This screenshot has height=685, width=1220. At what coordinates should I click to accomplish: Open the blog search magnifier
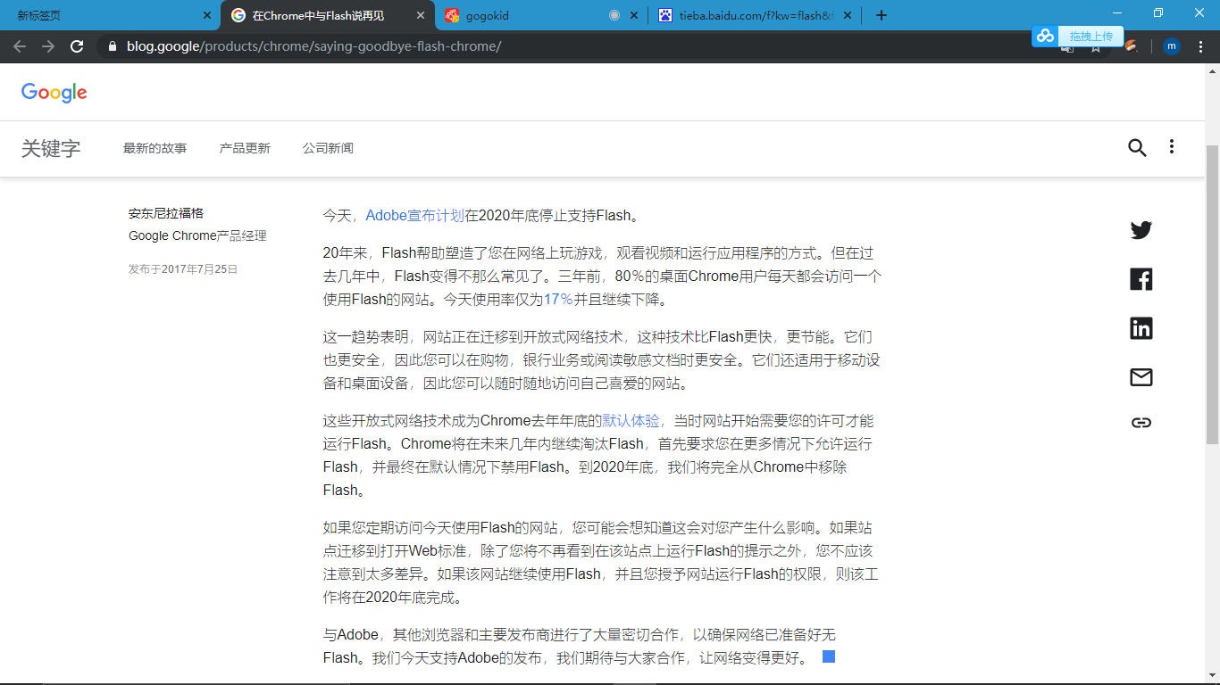(x=1137, y=148)
